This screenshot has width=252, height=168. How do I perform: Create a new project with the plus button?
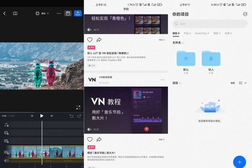pos(240,162)
